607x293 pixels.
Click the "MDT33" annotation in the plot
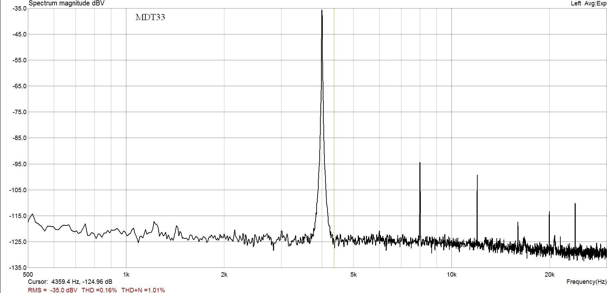pyautogui.click(x=150, y=17)
